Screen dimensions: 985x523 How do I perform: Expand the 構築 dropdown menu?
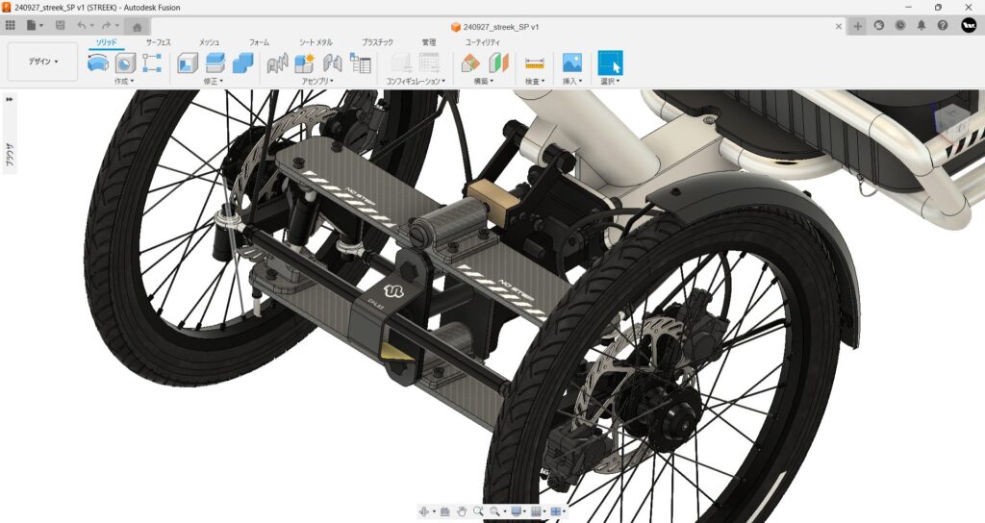click(483, 81)
